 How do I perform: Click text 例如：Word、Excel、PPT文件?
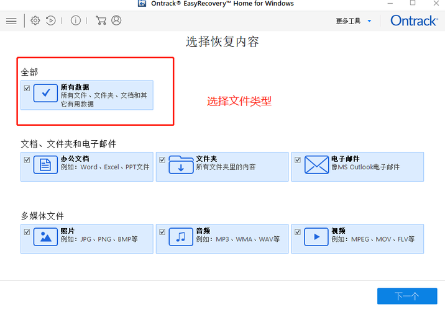click(105, 167)
